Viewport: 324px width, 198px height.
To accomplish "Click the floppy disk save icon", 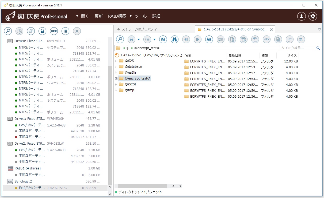I will [131, 39].
